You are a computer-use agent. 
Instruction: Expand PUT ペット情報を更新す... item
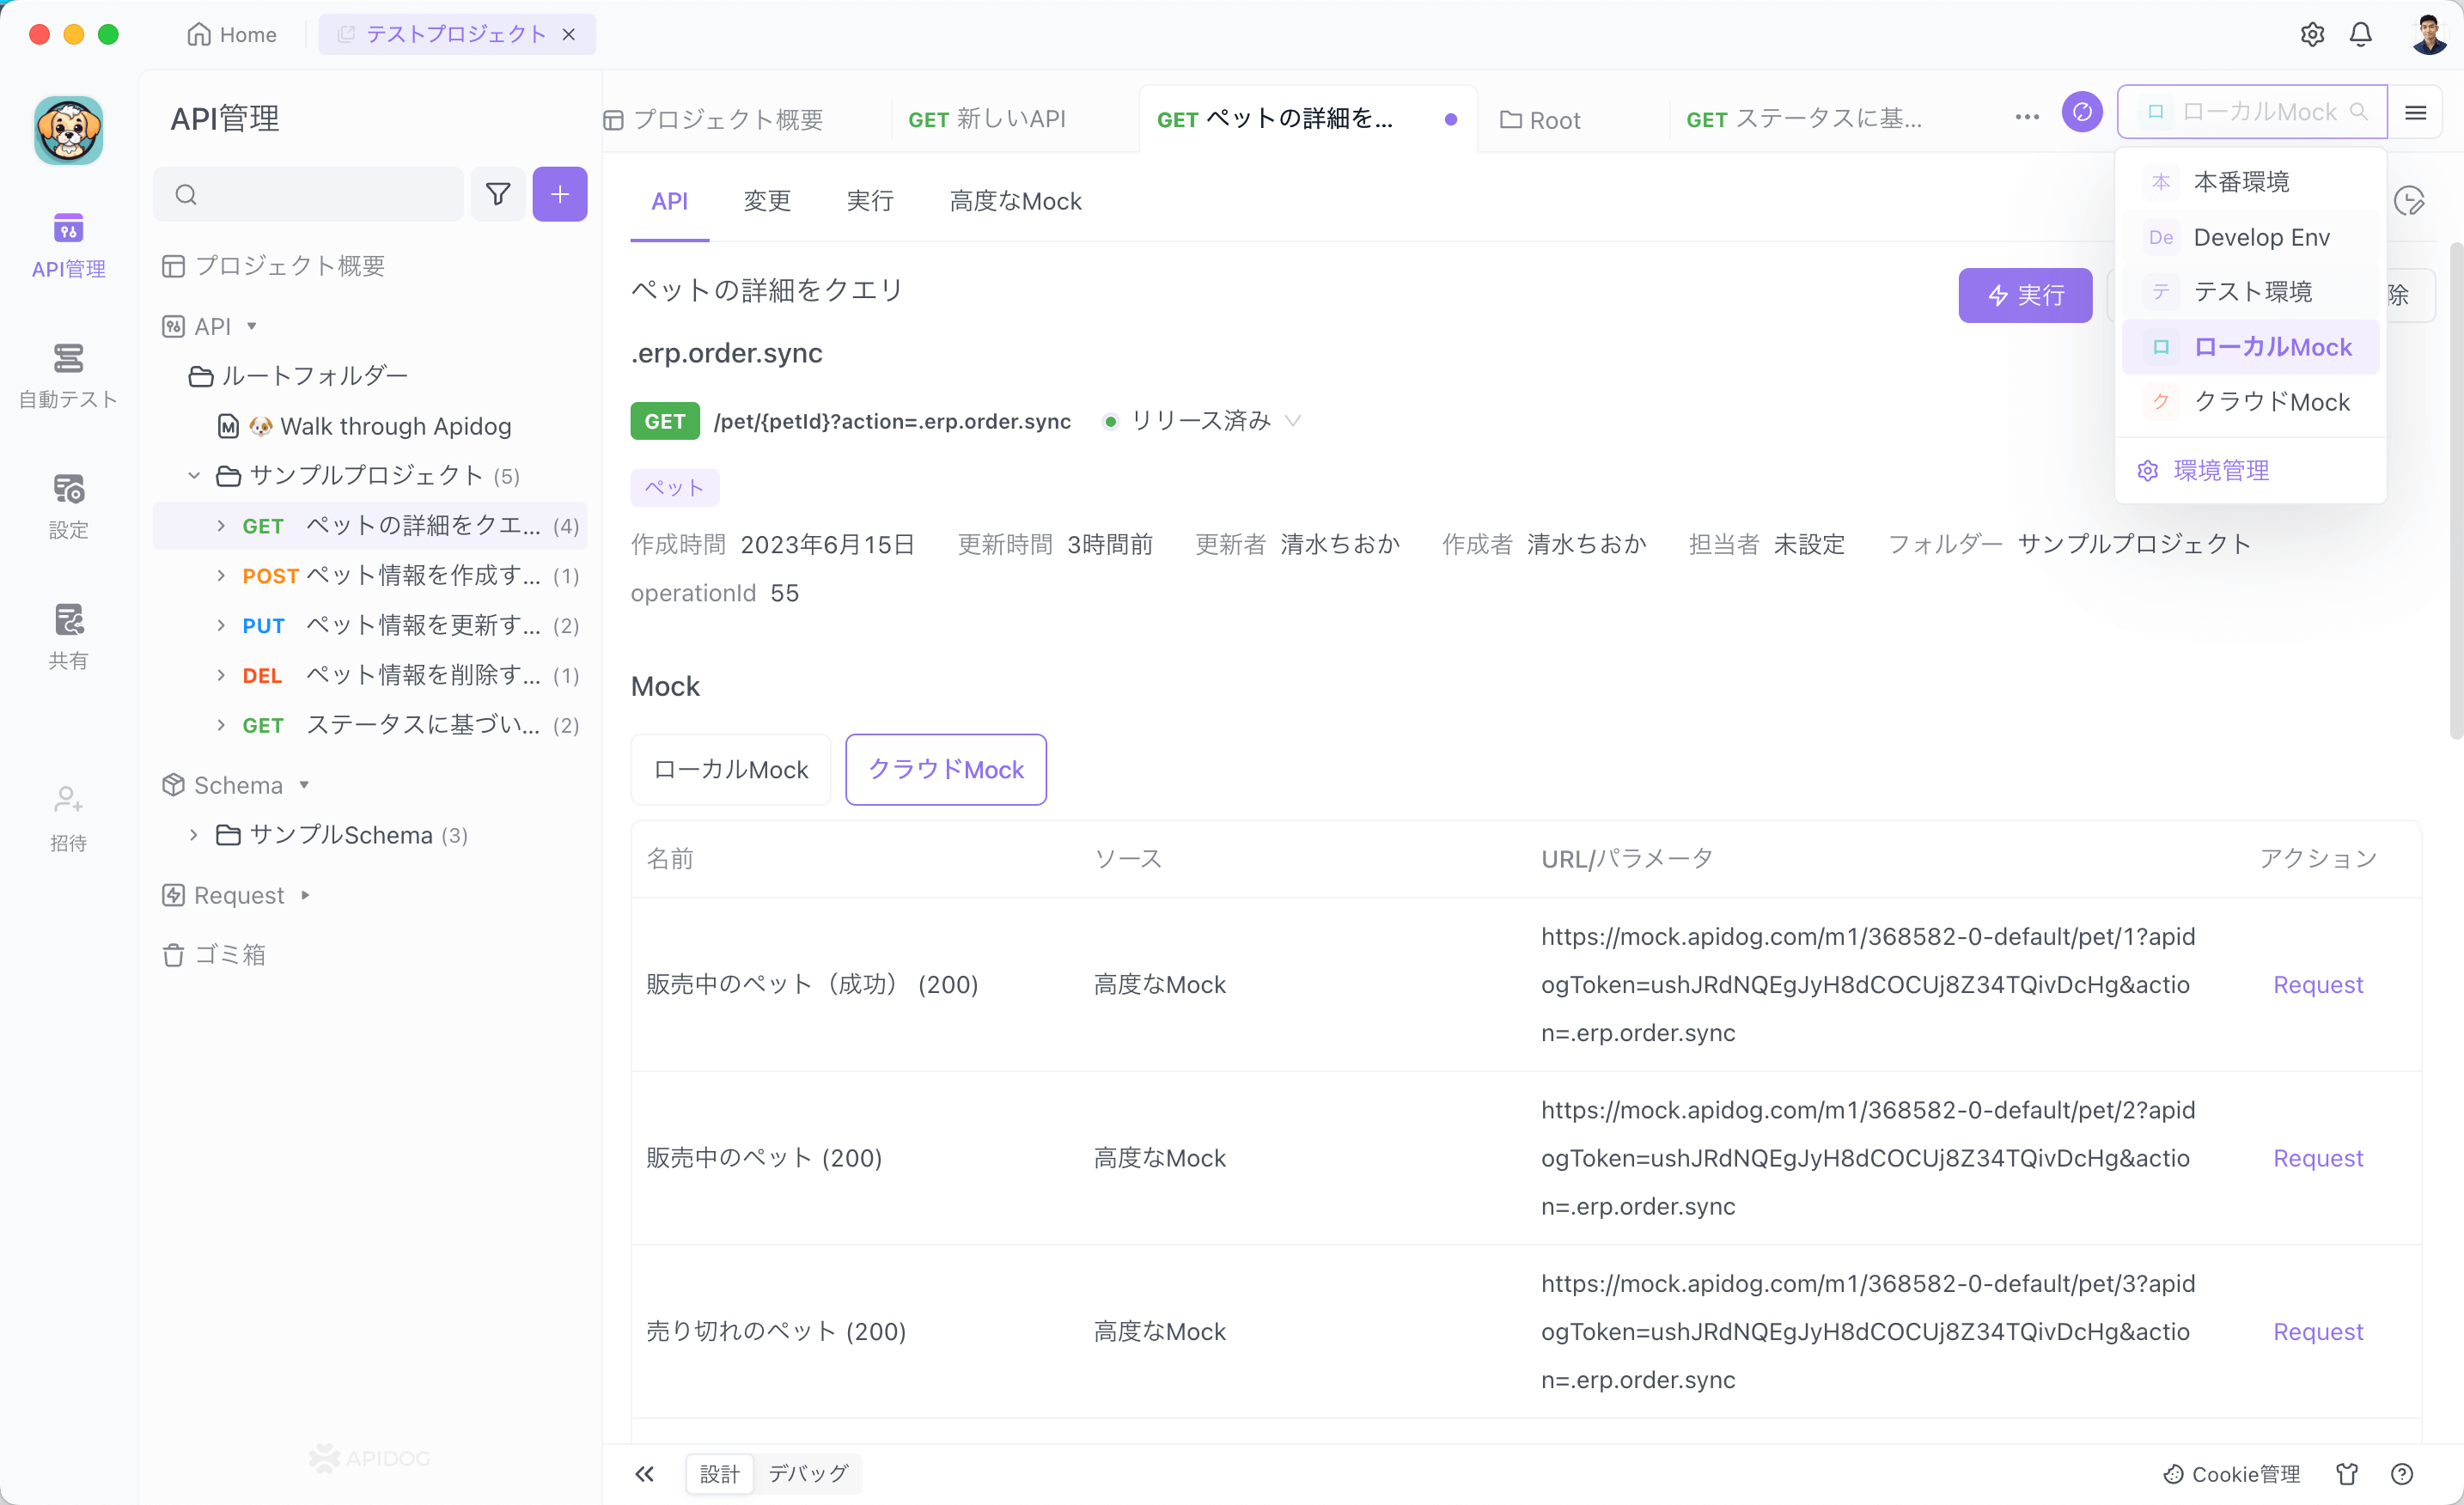221,625
